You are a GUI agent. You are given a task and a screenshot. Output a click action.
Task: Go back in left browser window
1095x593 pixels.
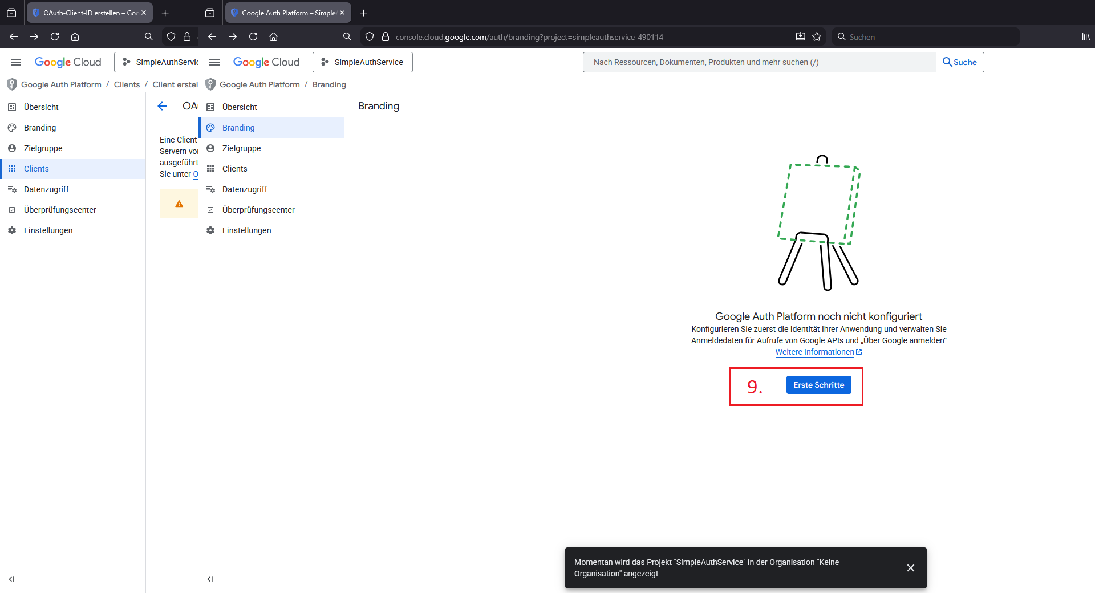(14, 36)
